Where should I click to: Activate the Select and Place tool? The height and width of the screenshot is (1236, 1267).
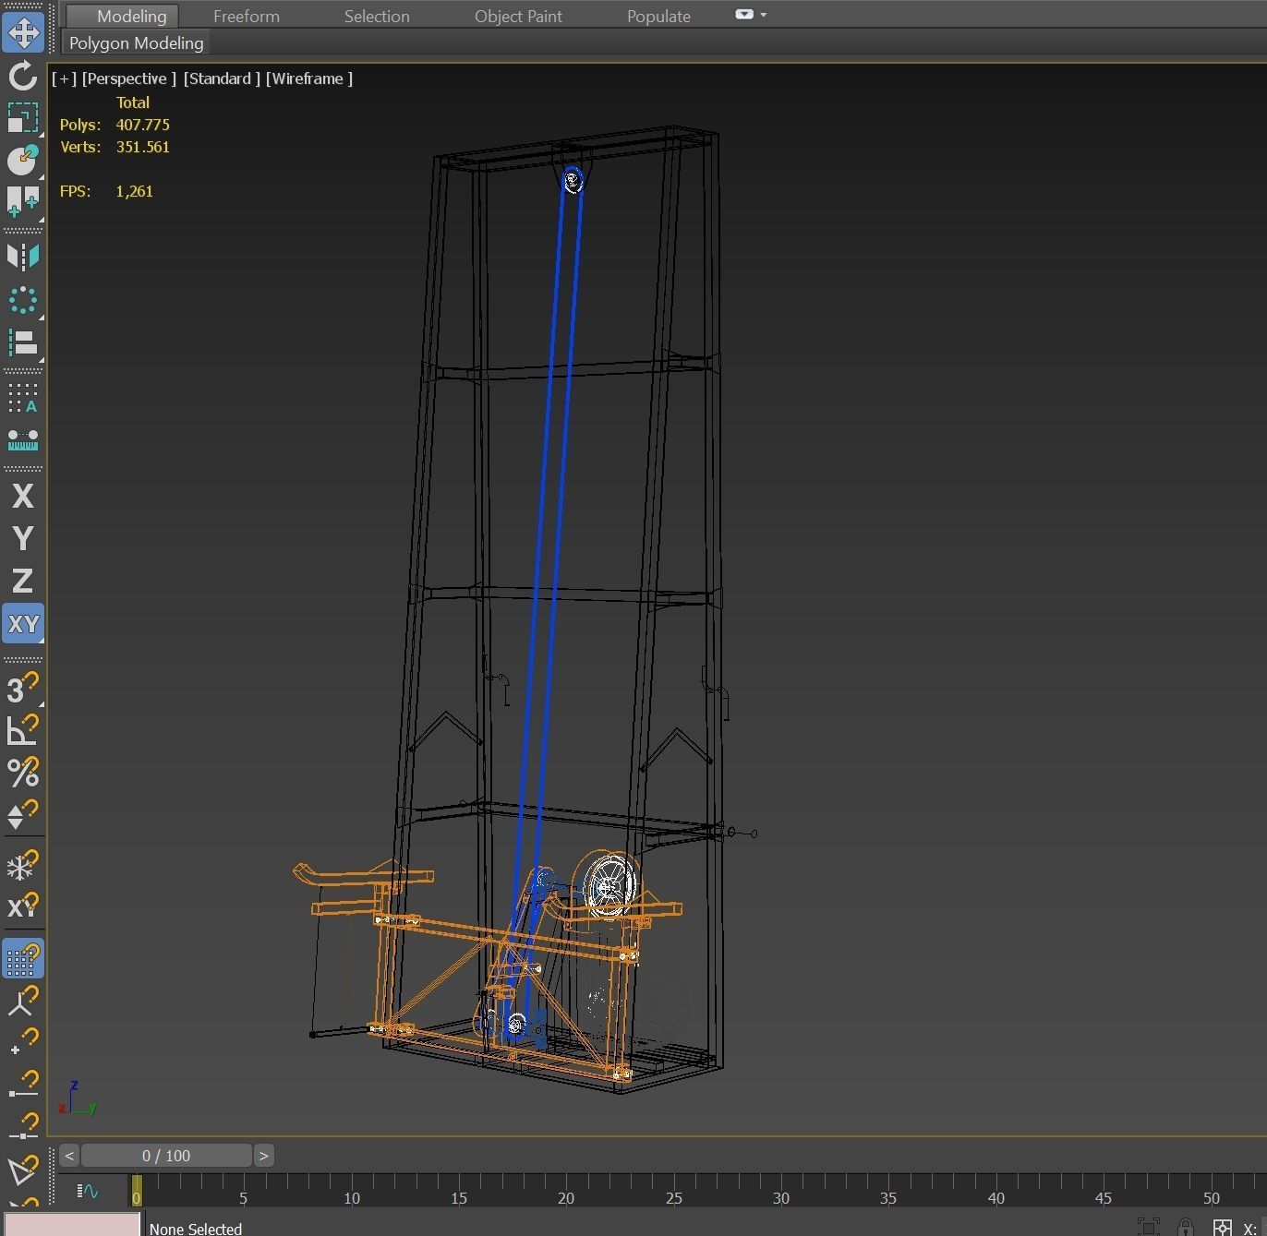23,160
